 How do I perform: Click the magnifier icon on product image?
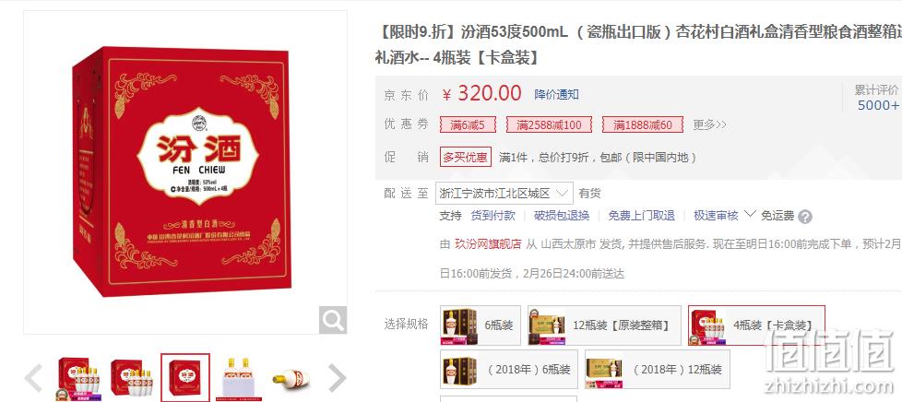333,320
